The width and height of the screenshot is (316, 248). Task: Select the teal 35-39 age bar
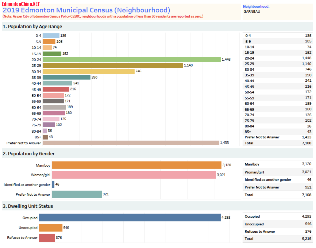click(x=67, y=78)
